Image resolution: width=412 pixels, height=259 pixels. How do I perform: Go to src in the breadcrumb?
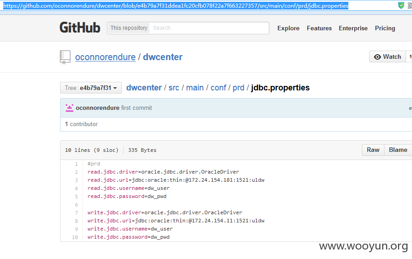[174, 88]
